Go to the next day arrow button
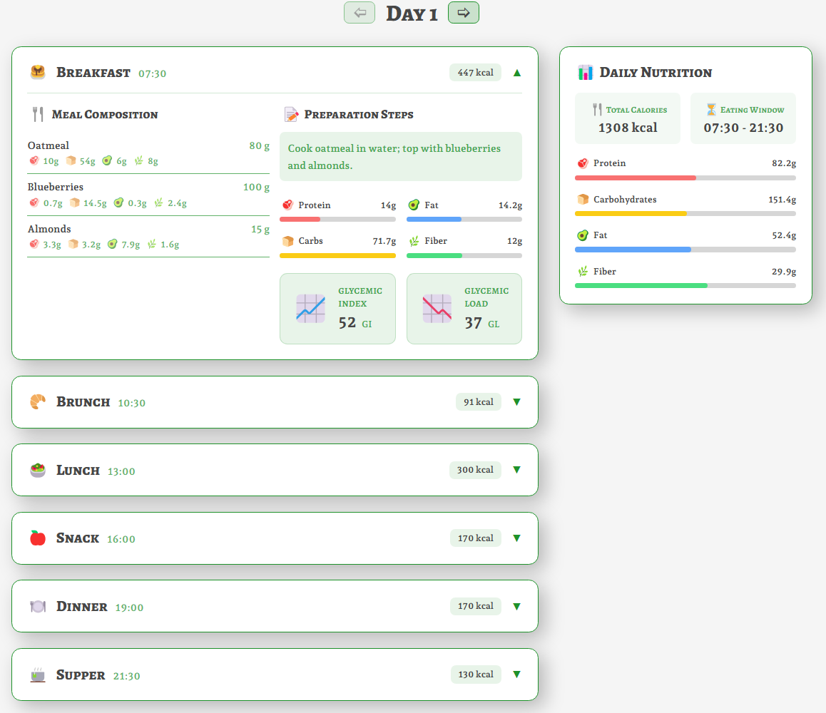The height and width of the screenshot is (713, 826). 464,13
